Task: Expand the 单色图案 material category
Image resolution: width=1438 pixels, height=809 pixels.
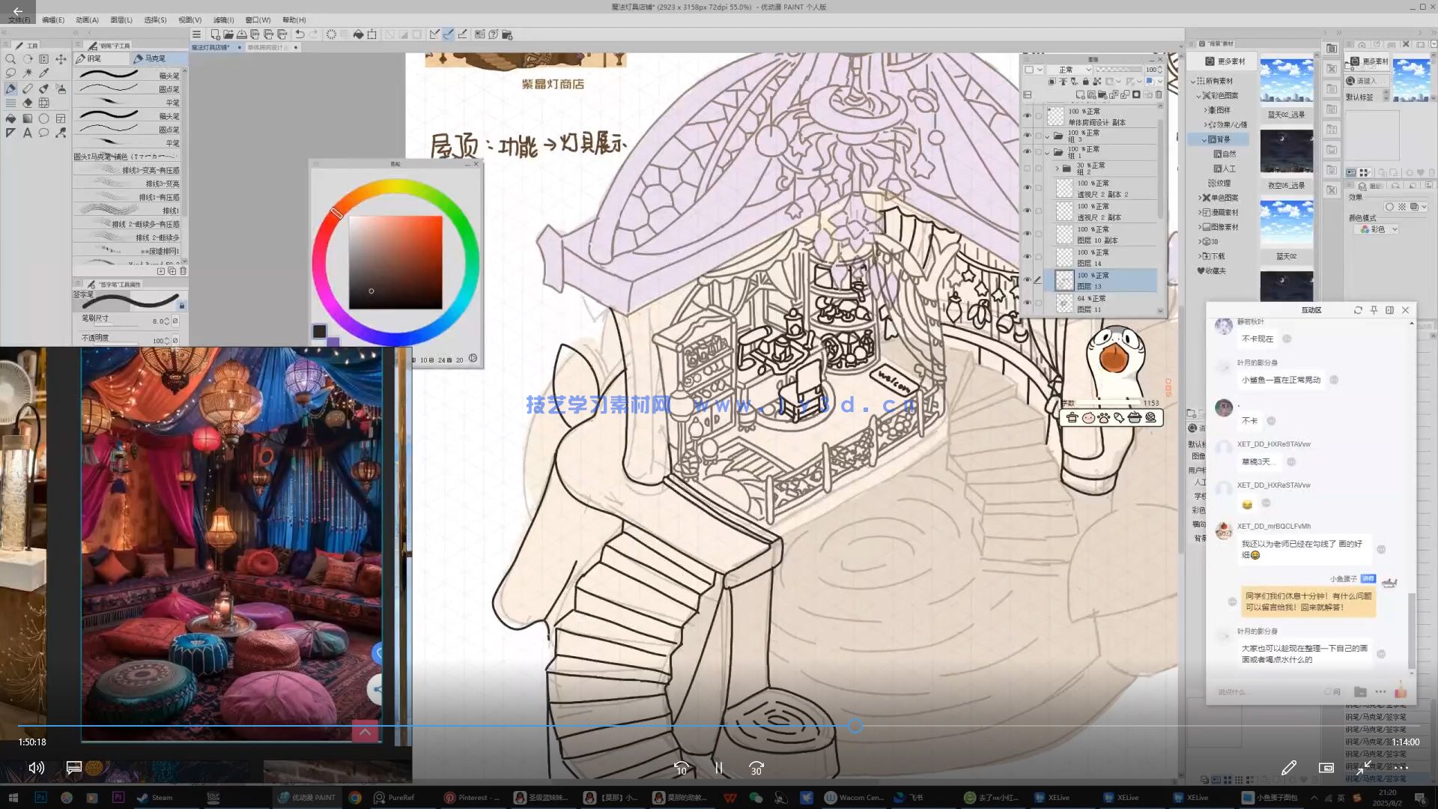Action: (1200, 198)
